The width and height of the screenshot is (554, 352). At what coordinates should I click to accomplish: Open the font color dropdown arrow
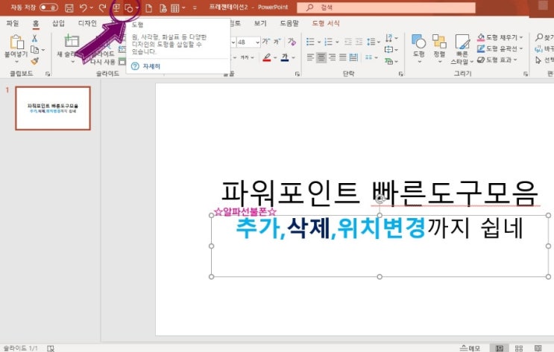tap(293, 58)
